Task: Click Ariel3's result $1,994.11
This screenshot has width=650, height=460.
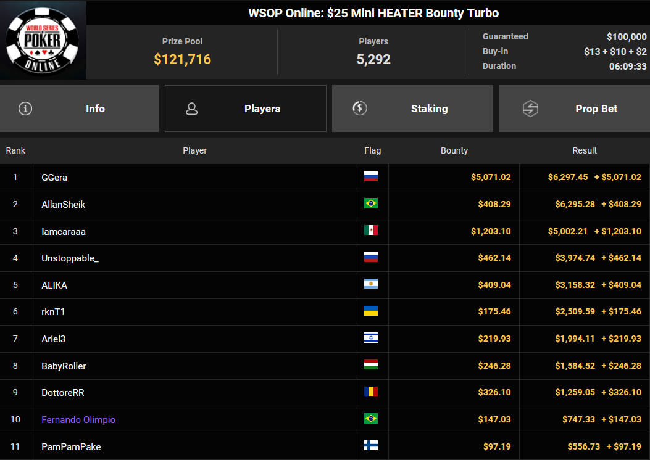Action: click(575, 339)
